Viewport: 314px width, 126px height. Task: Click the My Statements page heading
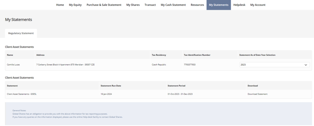[18, 20]
